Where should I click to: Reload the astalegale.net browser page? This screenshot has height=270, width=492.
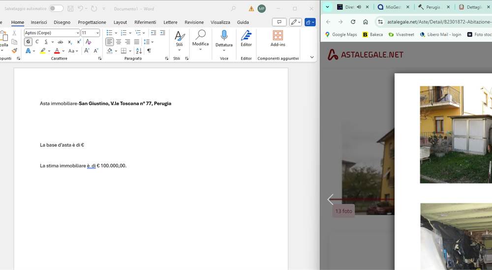353,22
